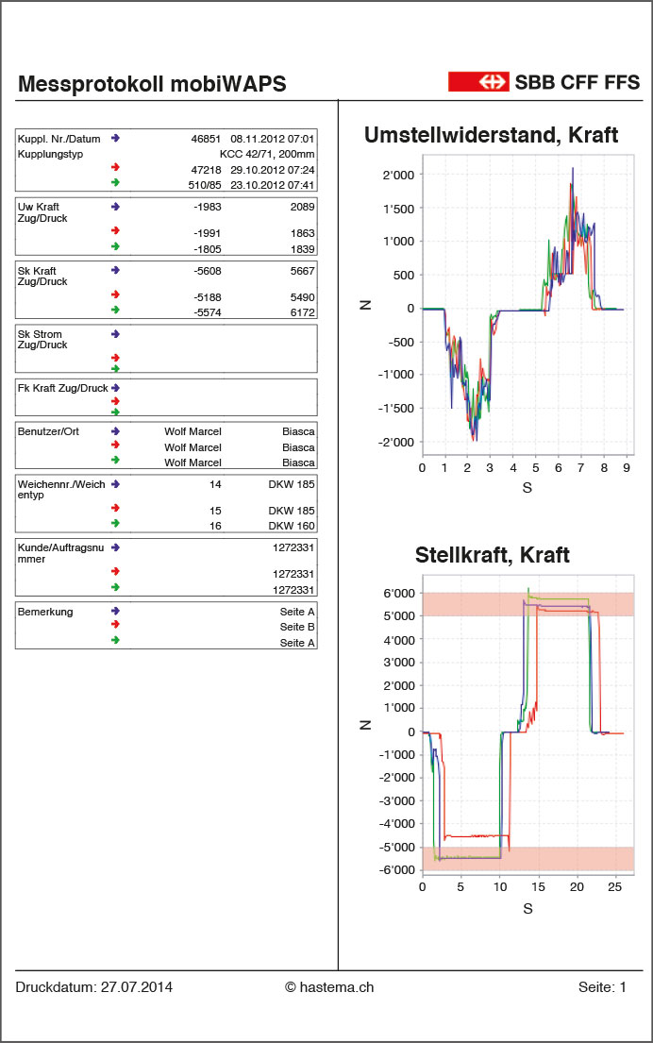Screen dimensions: 653x1043
Task: Click the Druckdatum: 27.07.2014 footer text
Action: (x=93, y=988)
